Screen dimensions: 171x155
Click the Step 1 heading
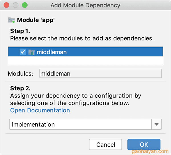coord(20,31)
